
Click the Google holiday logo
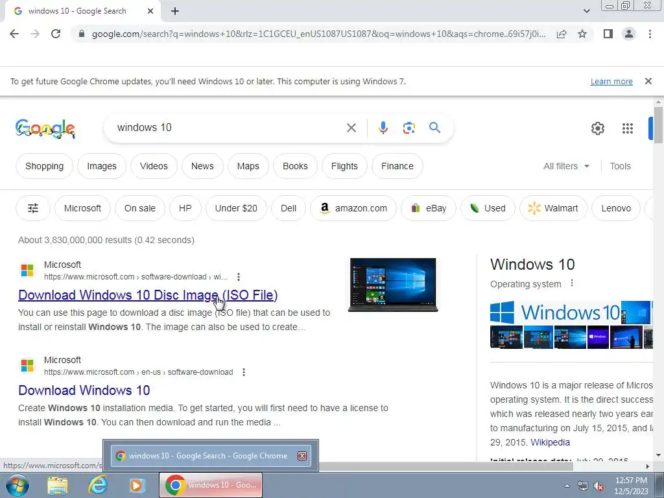coord(45,128)
